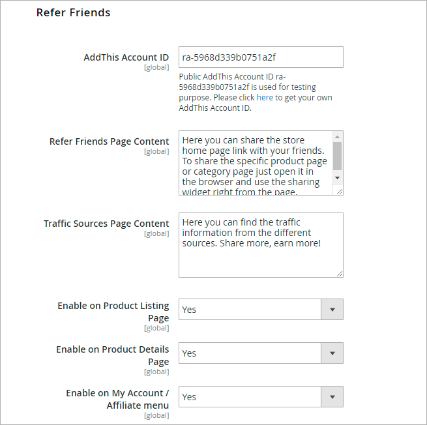Viewport: 427px width, 425px height.
Task: Click the Refer Friends textarea scrollbar thumb
Action: pos(337,156)
